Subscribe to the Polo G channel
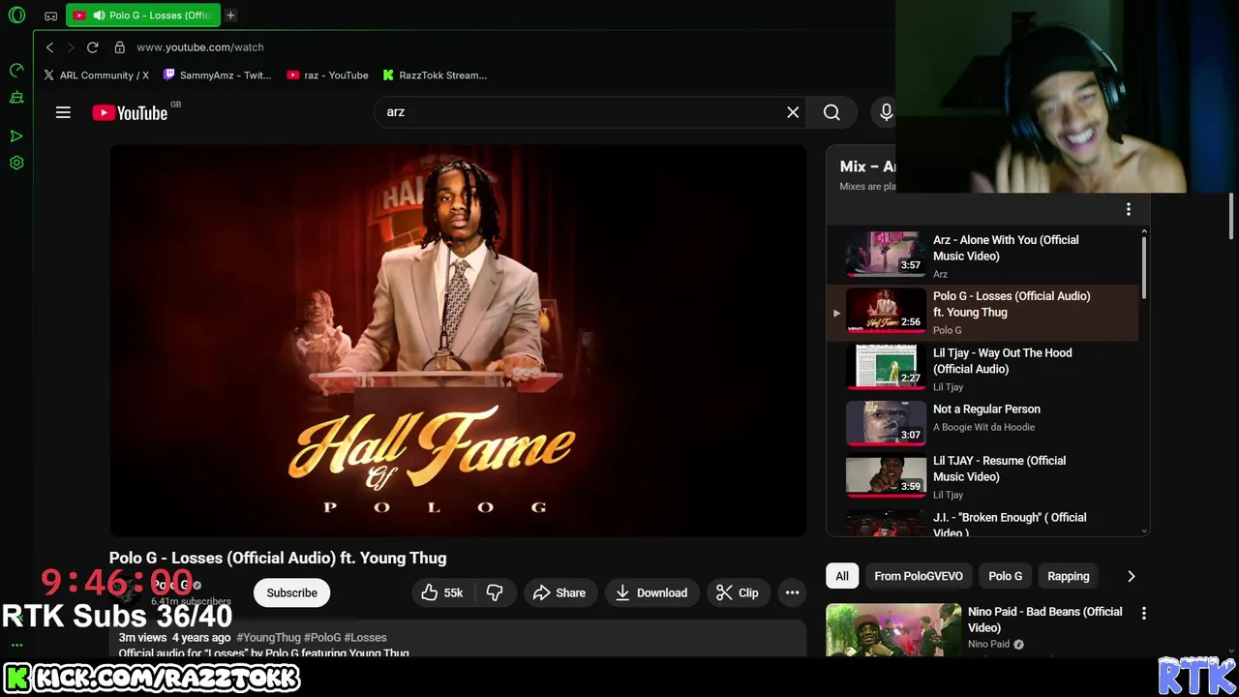1239x697 pixels. [291, 592]
